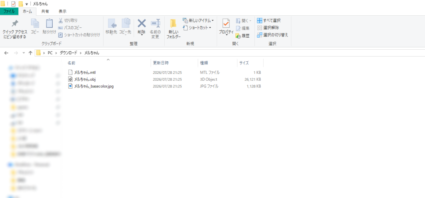The image size is (425, 198).
Task: Open the Move to (移動先) menu
Action: click(x=111, y=27)
